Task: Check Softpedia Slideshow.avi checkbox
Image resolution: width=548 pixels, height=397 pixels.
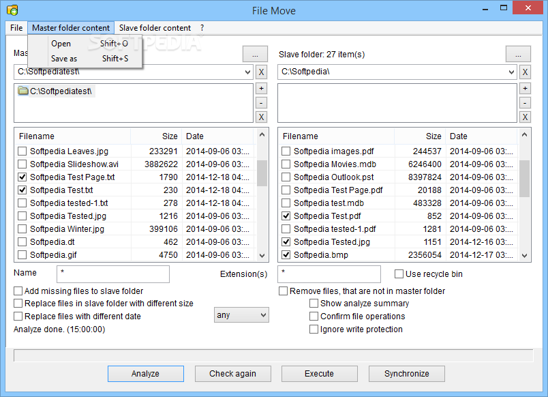Action: (22, 164)
